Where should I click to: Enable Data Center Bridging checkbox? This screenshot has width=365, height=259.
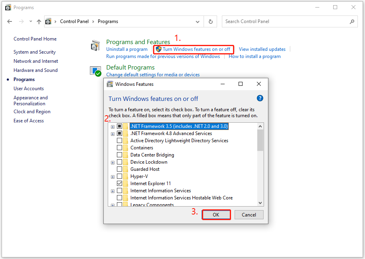tap(119, 155)
